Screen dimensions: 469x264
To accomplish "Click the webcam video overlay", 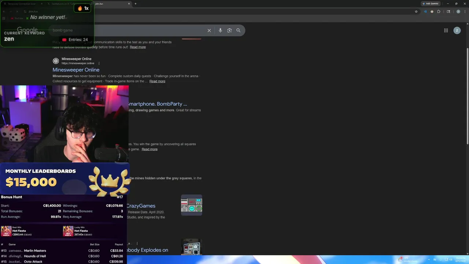I will pyautogui.click(x=64, y=124).
